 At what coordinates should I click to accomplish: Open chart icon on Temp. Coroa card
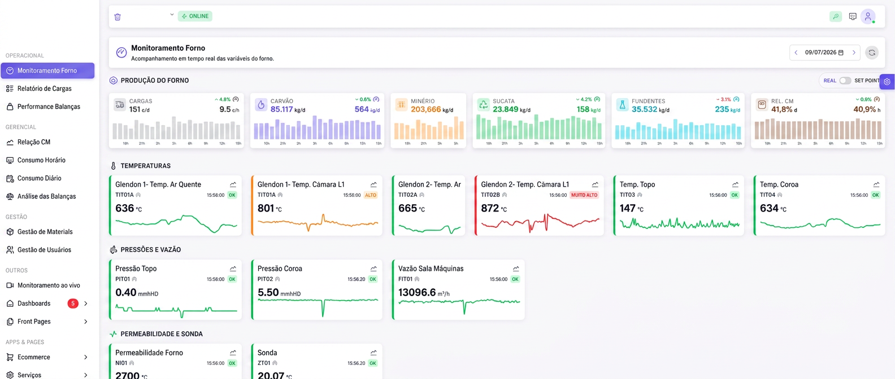(876, 184)
